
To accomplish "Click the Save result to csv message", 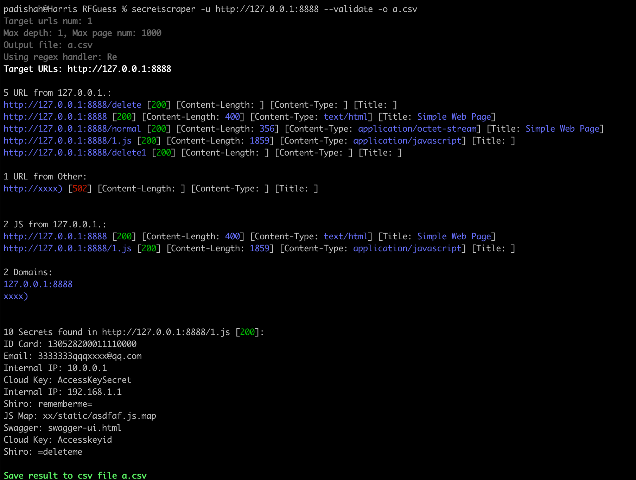I will click(75, 475).
